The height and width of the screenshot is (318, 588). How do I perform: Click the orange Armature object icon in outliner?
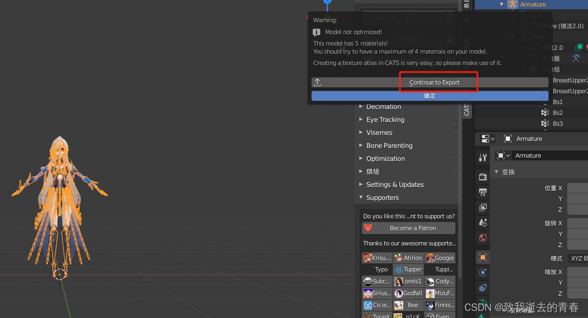tap(513, 4)
